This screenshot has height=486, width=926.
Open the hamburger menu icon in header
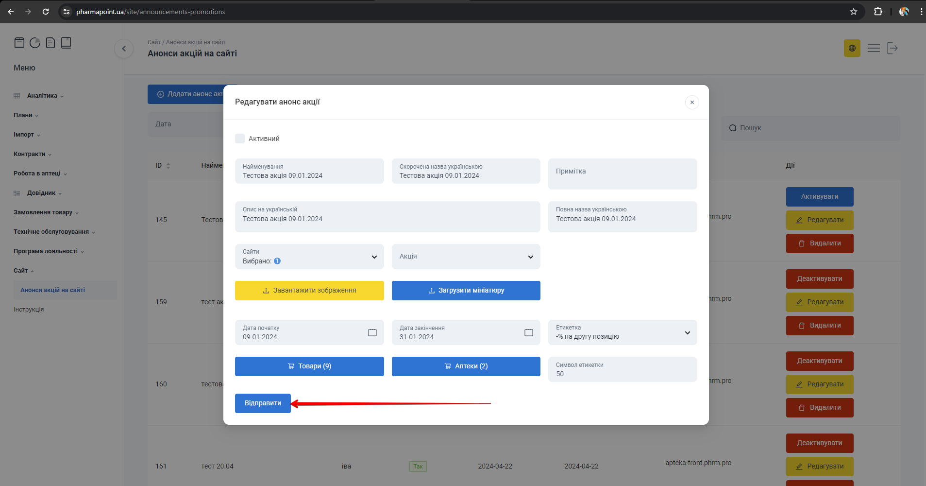[874, 48]
